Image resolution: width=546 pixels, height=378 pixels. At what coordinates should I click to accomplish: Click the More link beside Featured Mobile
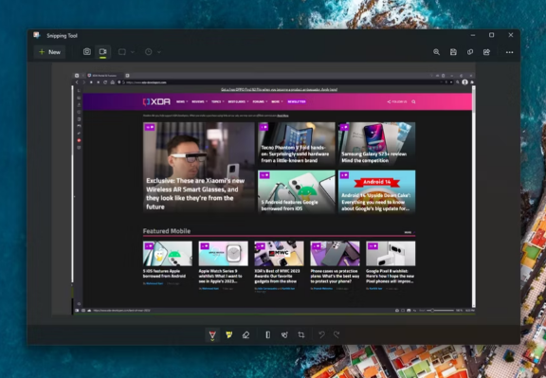click(409, 232)
